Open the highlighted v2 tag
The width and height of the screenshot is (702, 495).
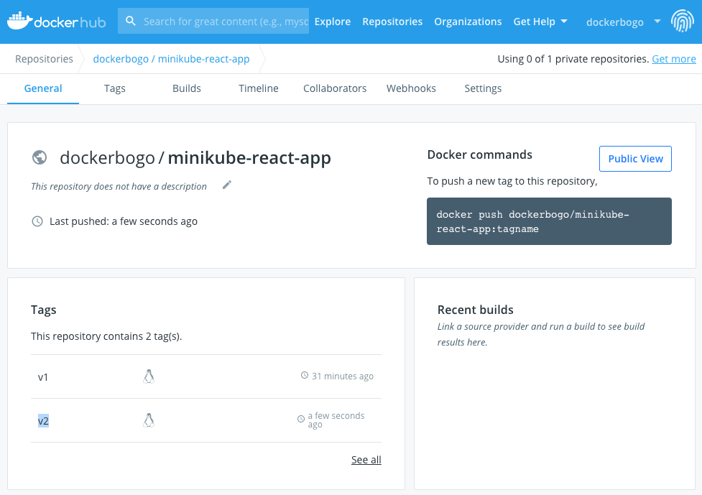43,421
